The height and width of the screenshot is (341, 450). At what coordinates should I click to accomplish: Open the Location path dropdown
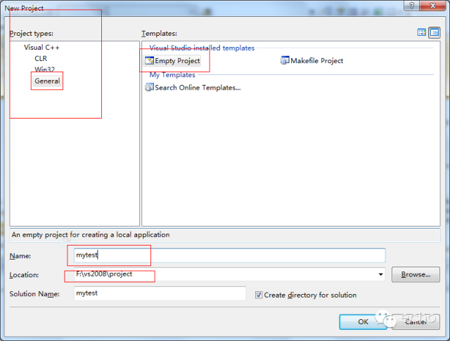click(x=380, y=274)
